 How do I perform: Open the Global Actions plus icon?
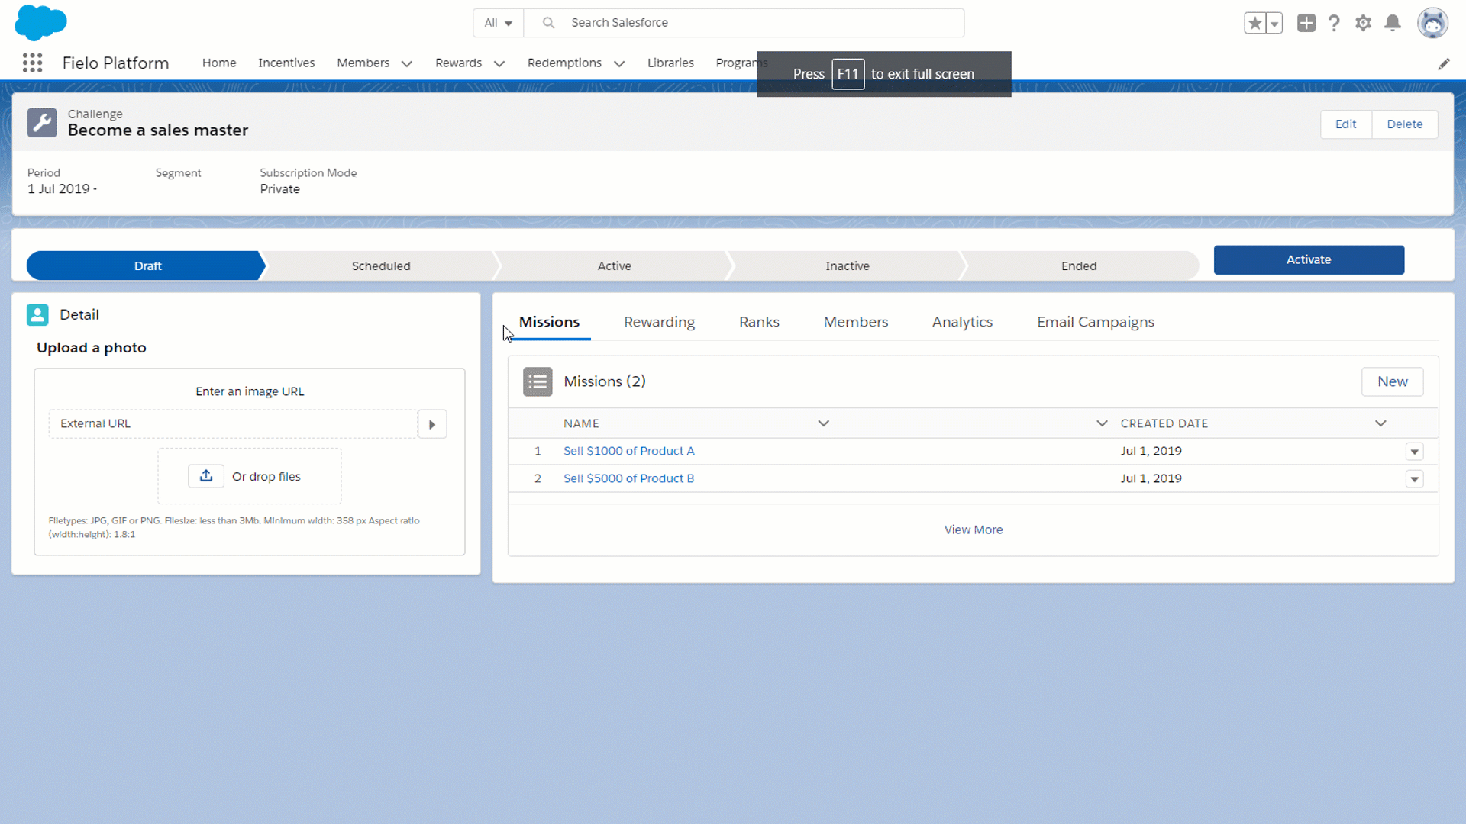point(1306,23)
